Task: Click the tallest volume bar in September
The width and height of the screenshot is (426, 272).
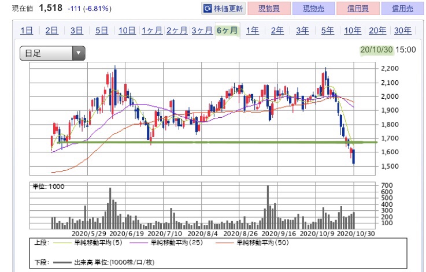Action: coord(268,207)
